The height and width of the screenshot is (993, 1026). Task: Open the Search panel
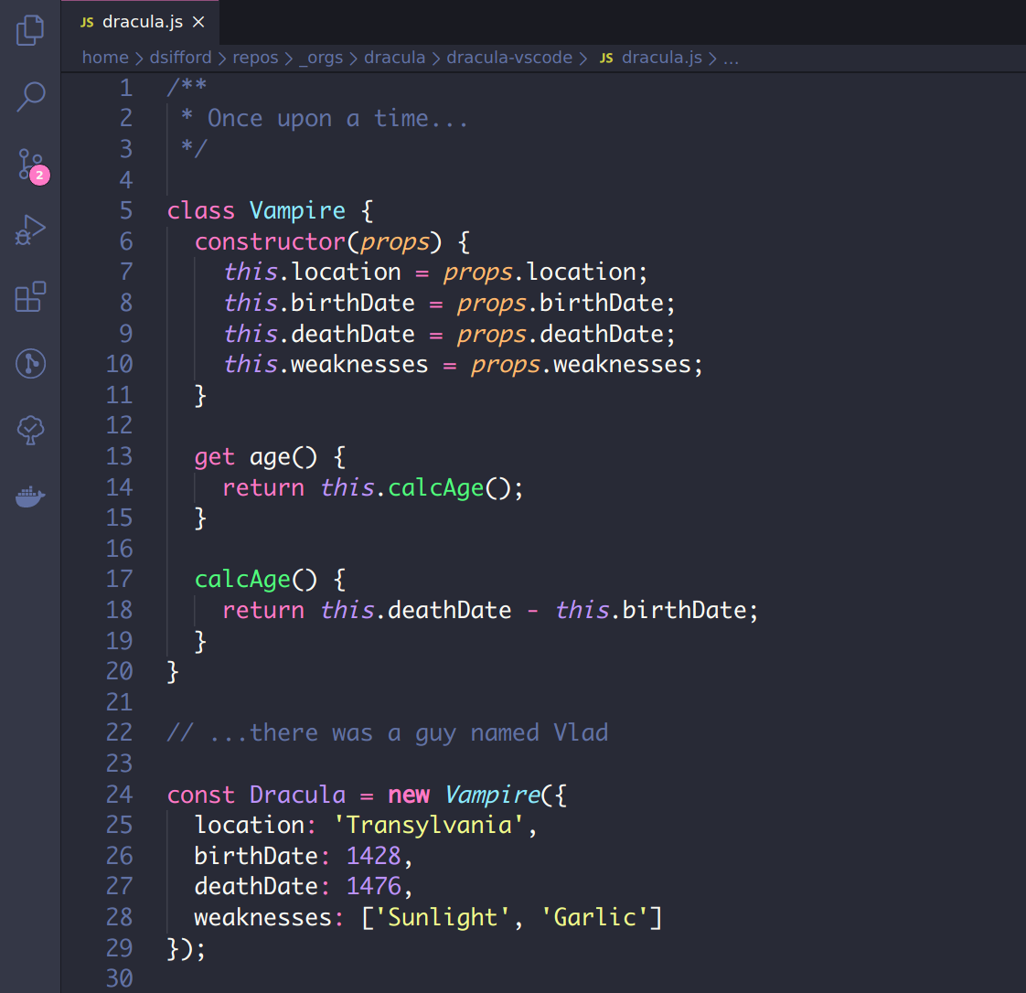(30, 96)
